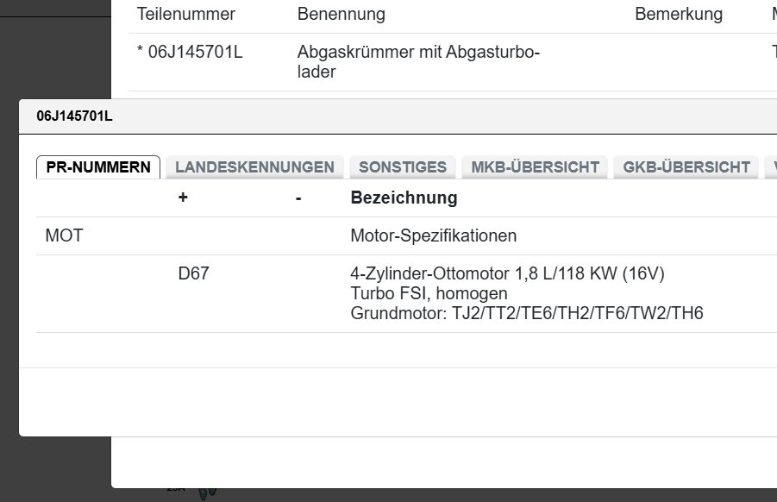This screenshot has width=777, height=502.
Task: Open the partially visible tab after GKB-ÜBERSICHT
Action: [x=772, y=166]
